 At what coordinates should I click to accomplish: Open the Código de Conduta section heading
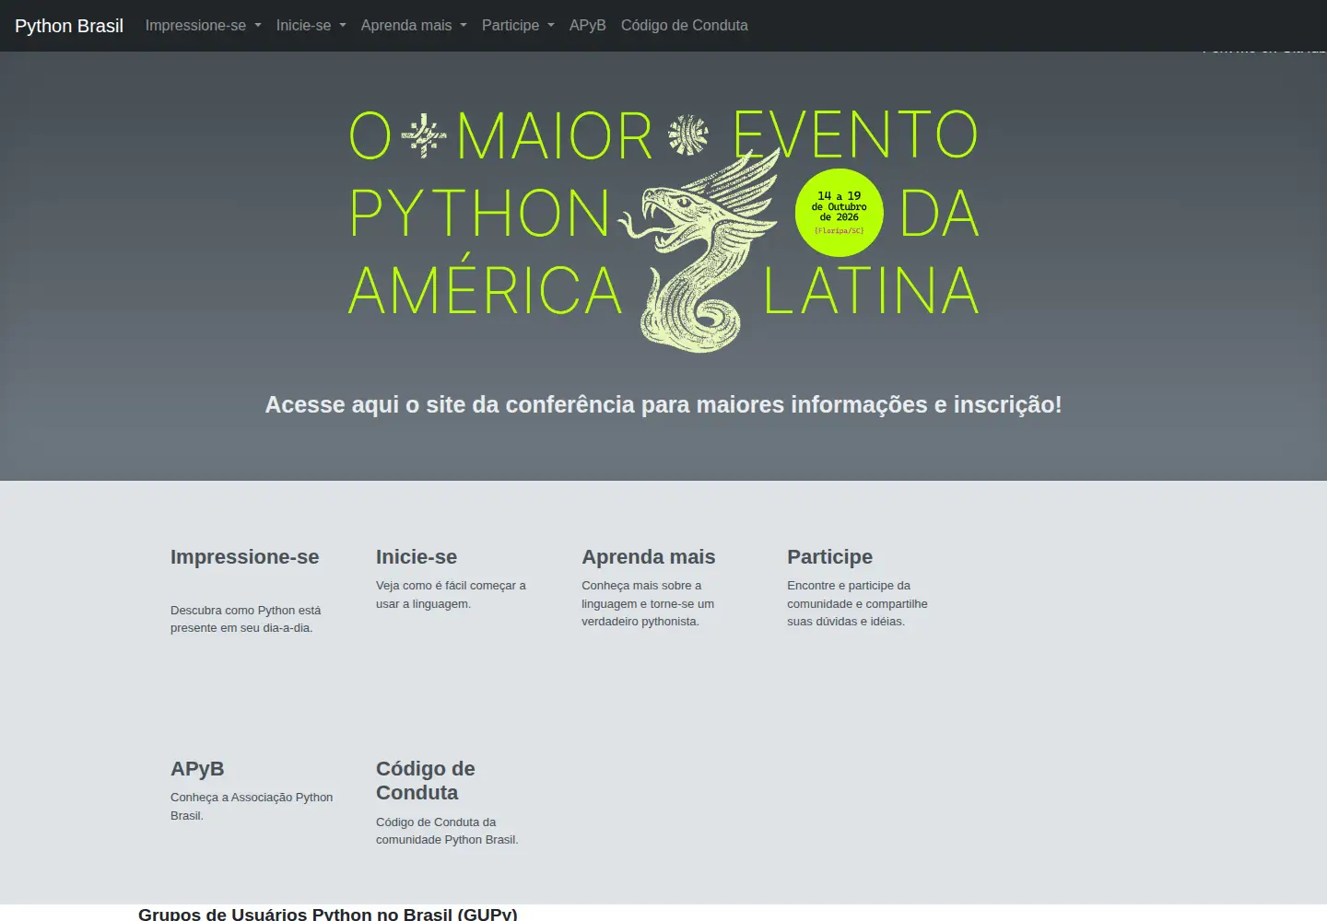pyautogui.click(x=426, y=781)
